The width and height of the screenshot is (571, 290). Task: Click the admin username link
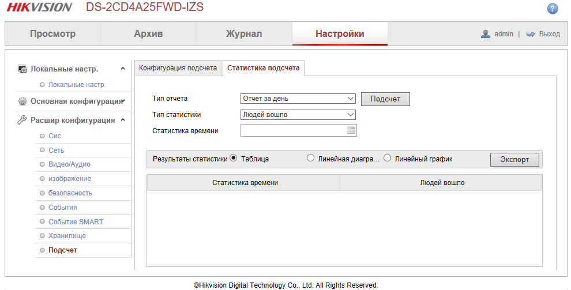[504, 34]
